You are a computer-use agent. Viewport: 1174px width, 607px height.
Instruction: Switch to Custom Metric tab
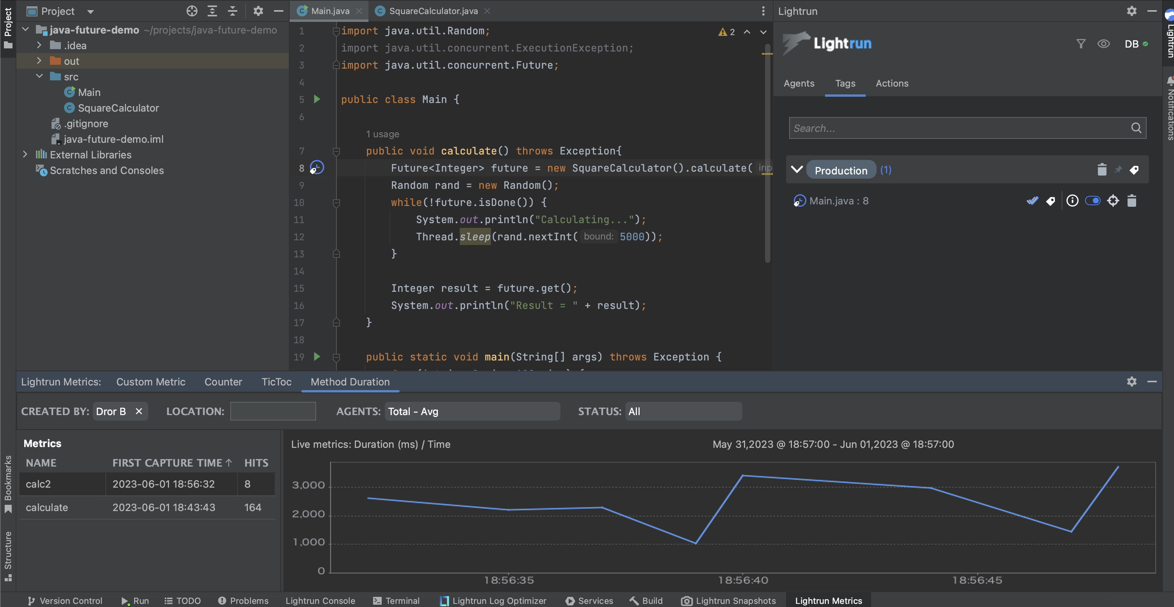(150, 382)
